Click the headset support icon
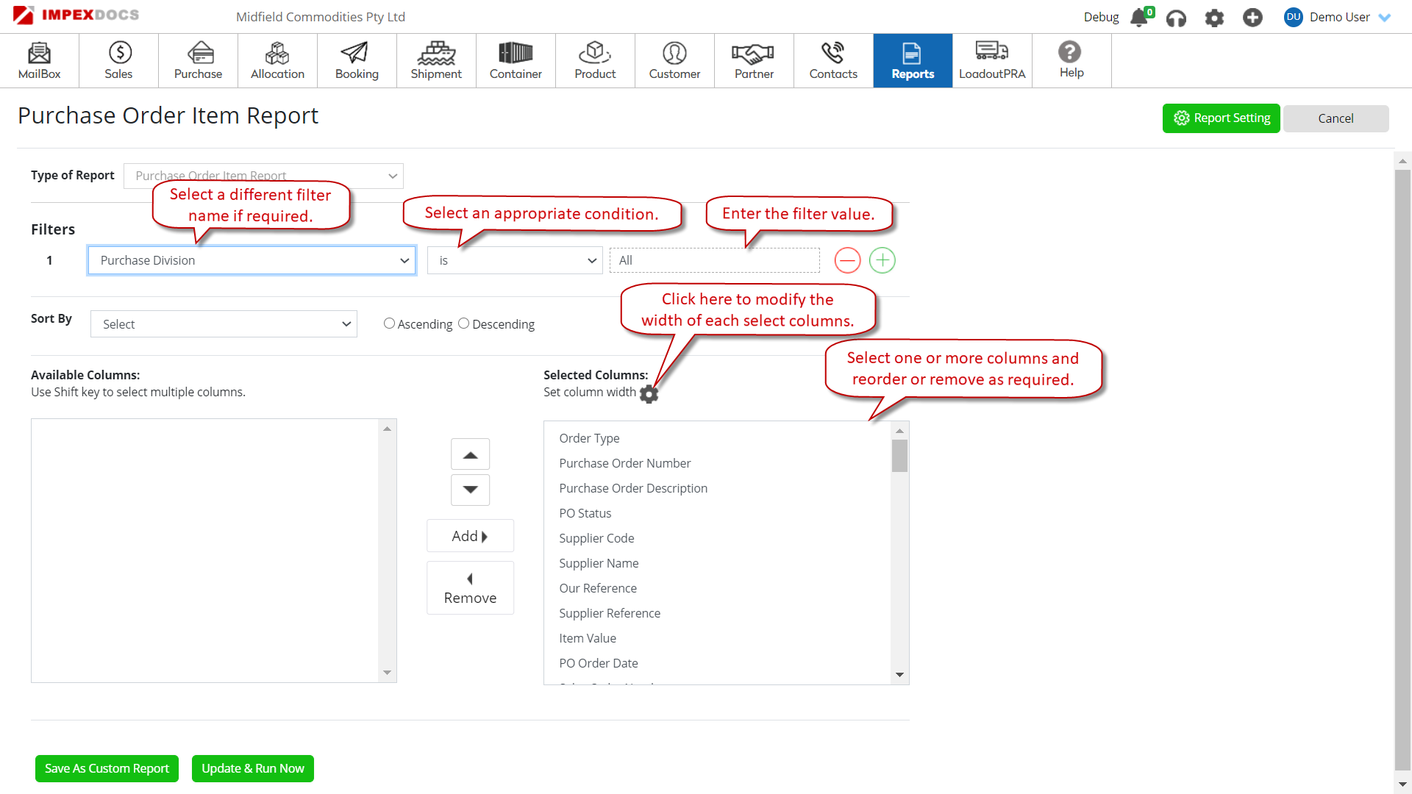Viewport: 1412px width, 794px height. [x=1176, y=18]
